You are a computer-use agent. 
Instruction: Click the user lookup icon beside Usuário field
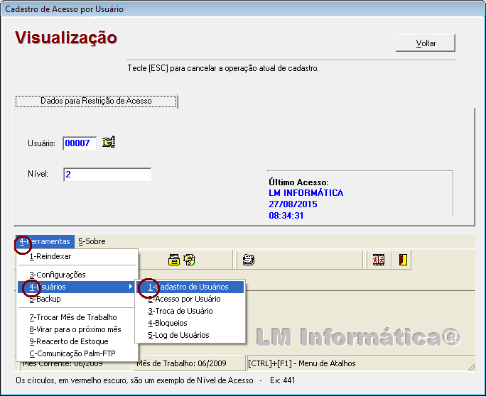pyautogui.click(x=108, y=143)
